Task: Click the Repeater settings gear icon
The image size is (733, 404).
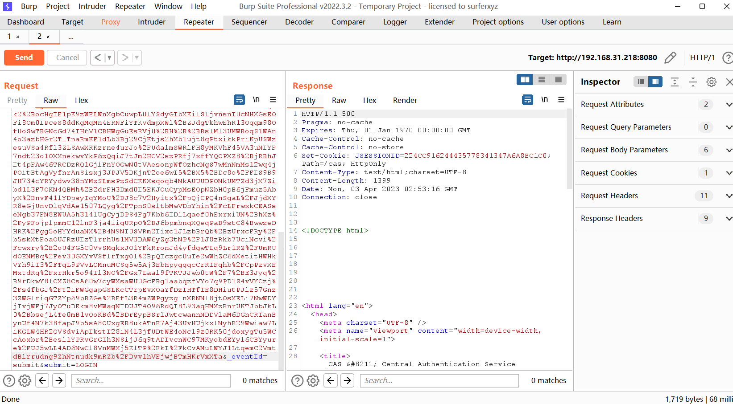Action: click(25, 380)
